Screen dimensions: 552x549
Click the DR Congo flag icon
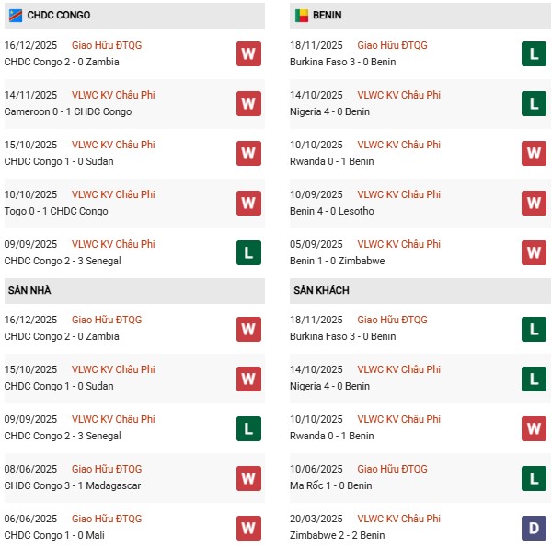coord(16,16)
